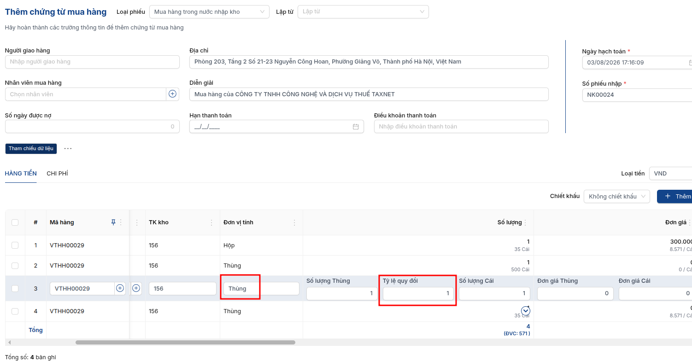This screenshot has height=362, width=692.
Task: Click three-dots more options beside Tham chiếu dữ liệu
Action: pyautogui.click(x=68, y=148)
